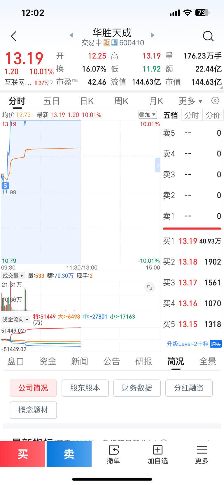Open the 研报 tab
Screen dimensions: 224x485
(x=143, y=361)
